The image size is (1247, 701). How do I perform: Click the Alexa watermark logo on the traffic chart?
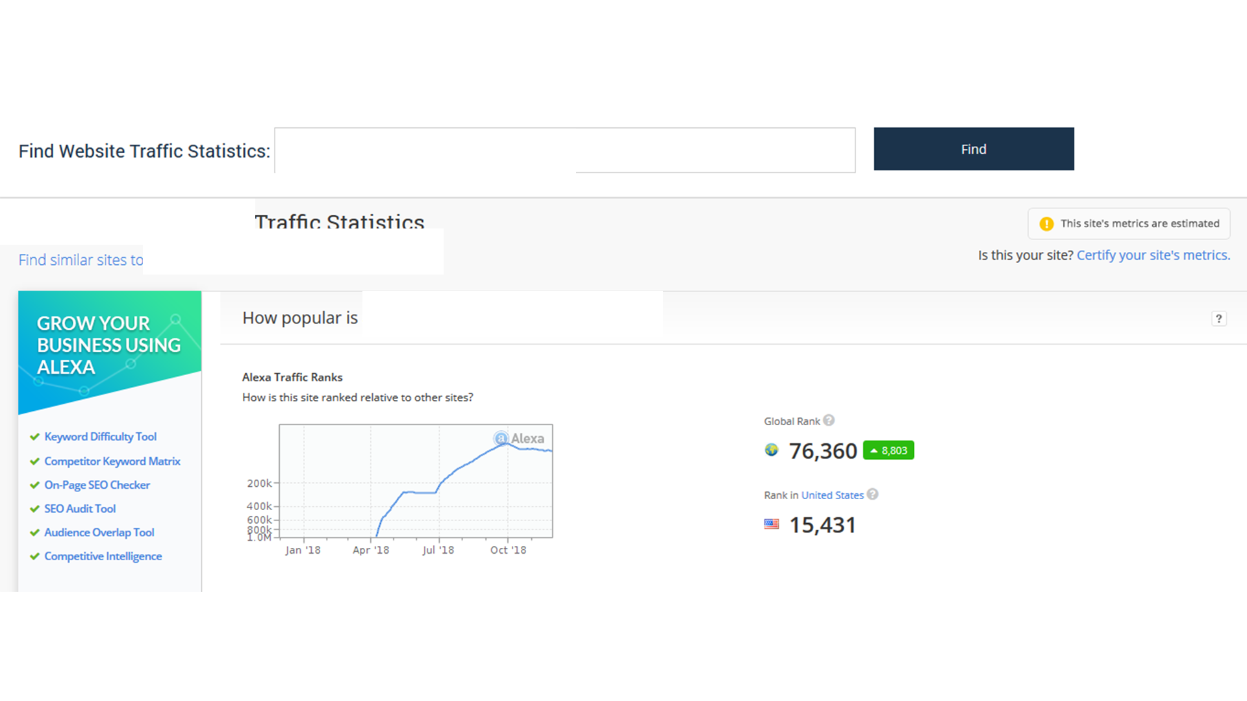pyautogui.click(x=520, y=438)
